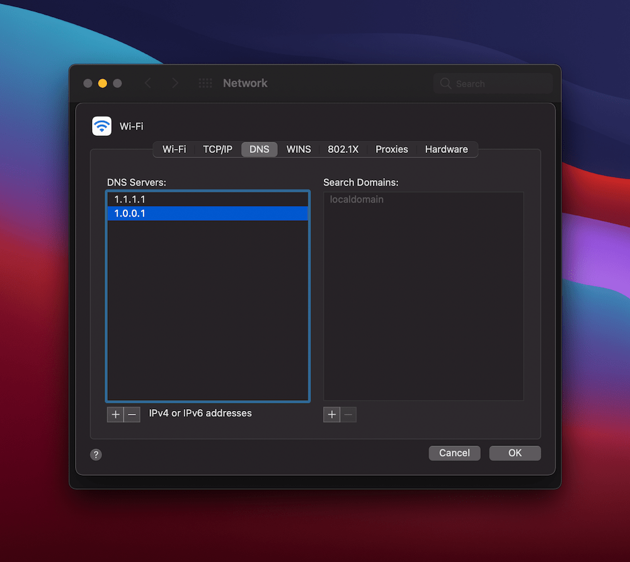This screenshot has width=630, height=562.
Task: Click the IPv4 or IPv6 addresses hint
Action: [x=200, y=413]
